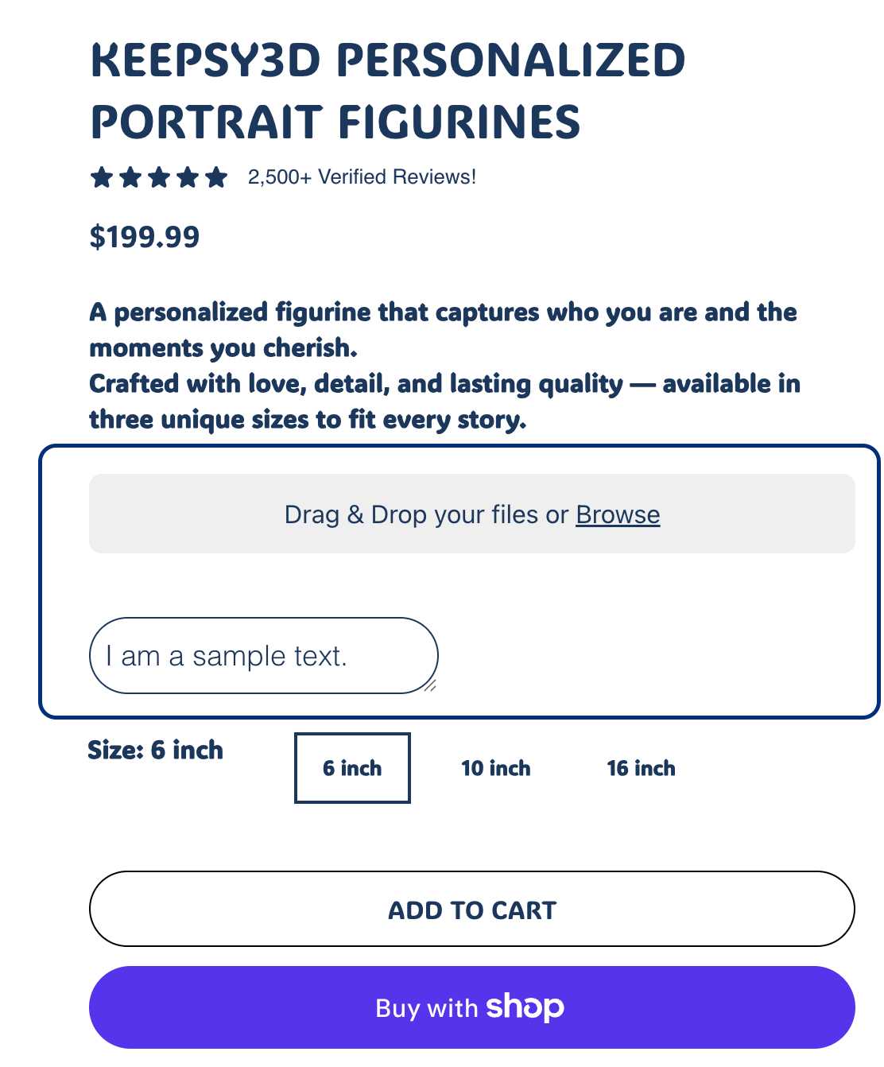
Task: Click the $199.99 price text
Action: pos(145,237)
